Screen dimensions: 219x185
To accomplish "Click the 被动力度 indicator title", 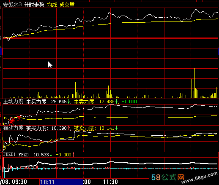I will point(13,128).
